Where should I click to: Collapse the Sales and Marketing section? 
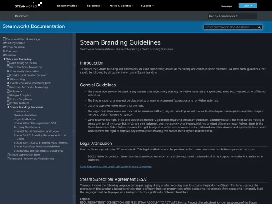(5, 59)
